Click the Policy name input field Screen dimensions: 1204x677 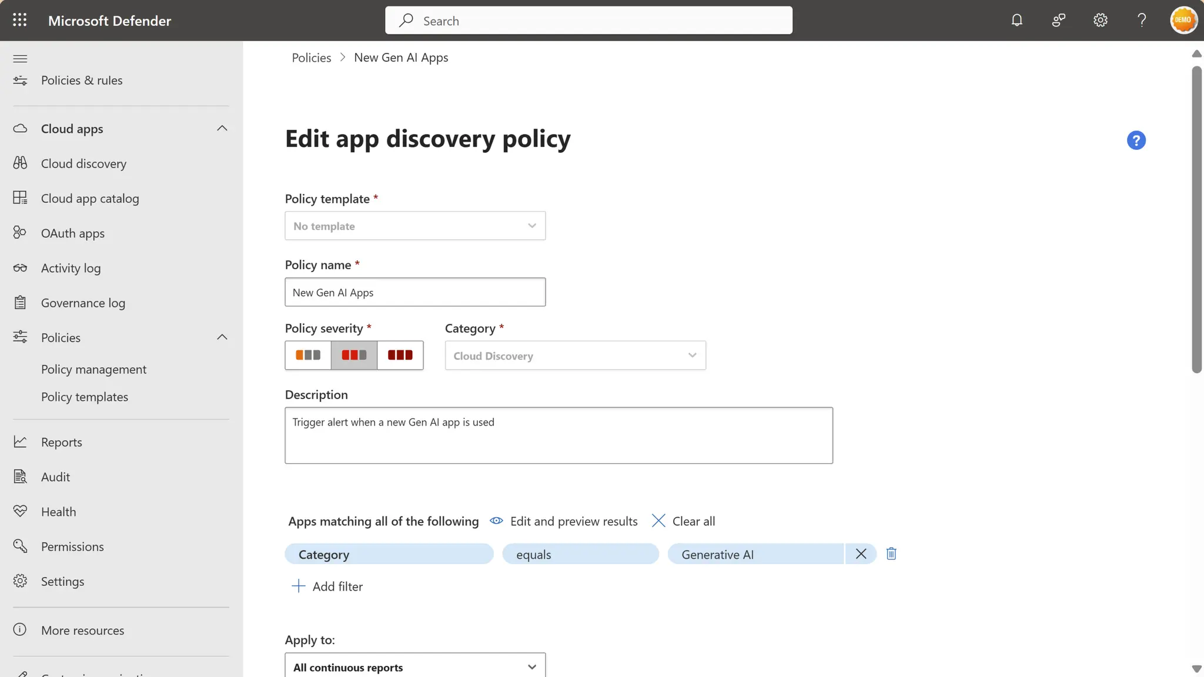[x=415, y=292]
